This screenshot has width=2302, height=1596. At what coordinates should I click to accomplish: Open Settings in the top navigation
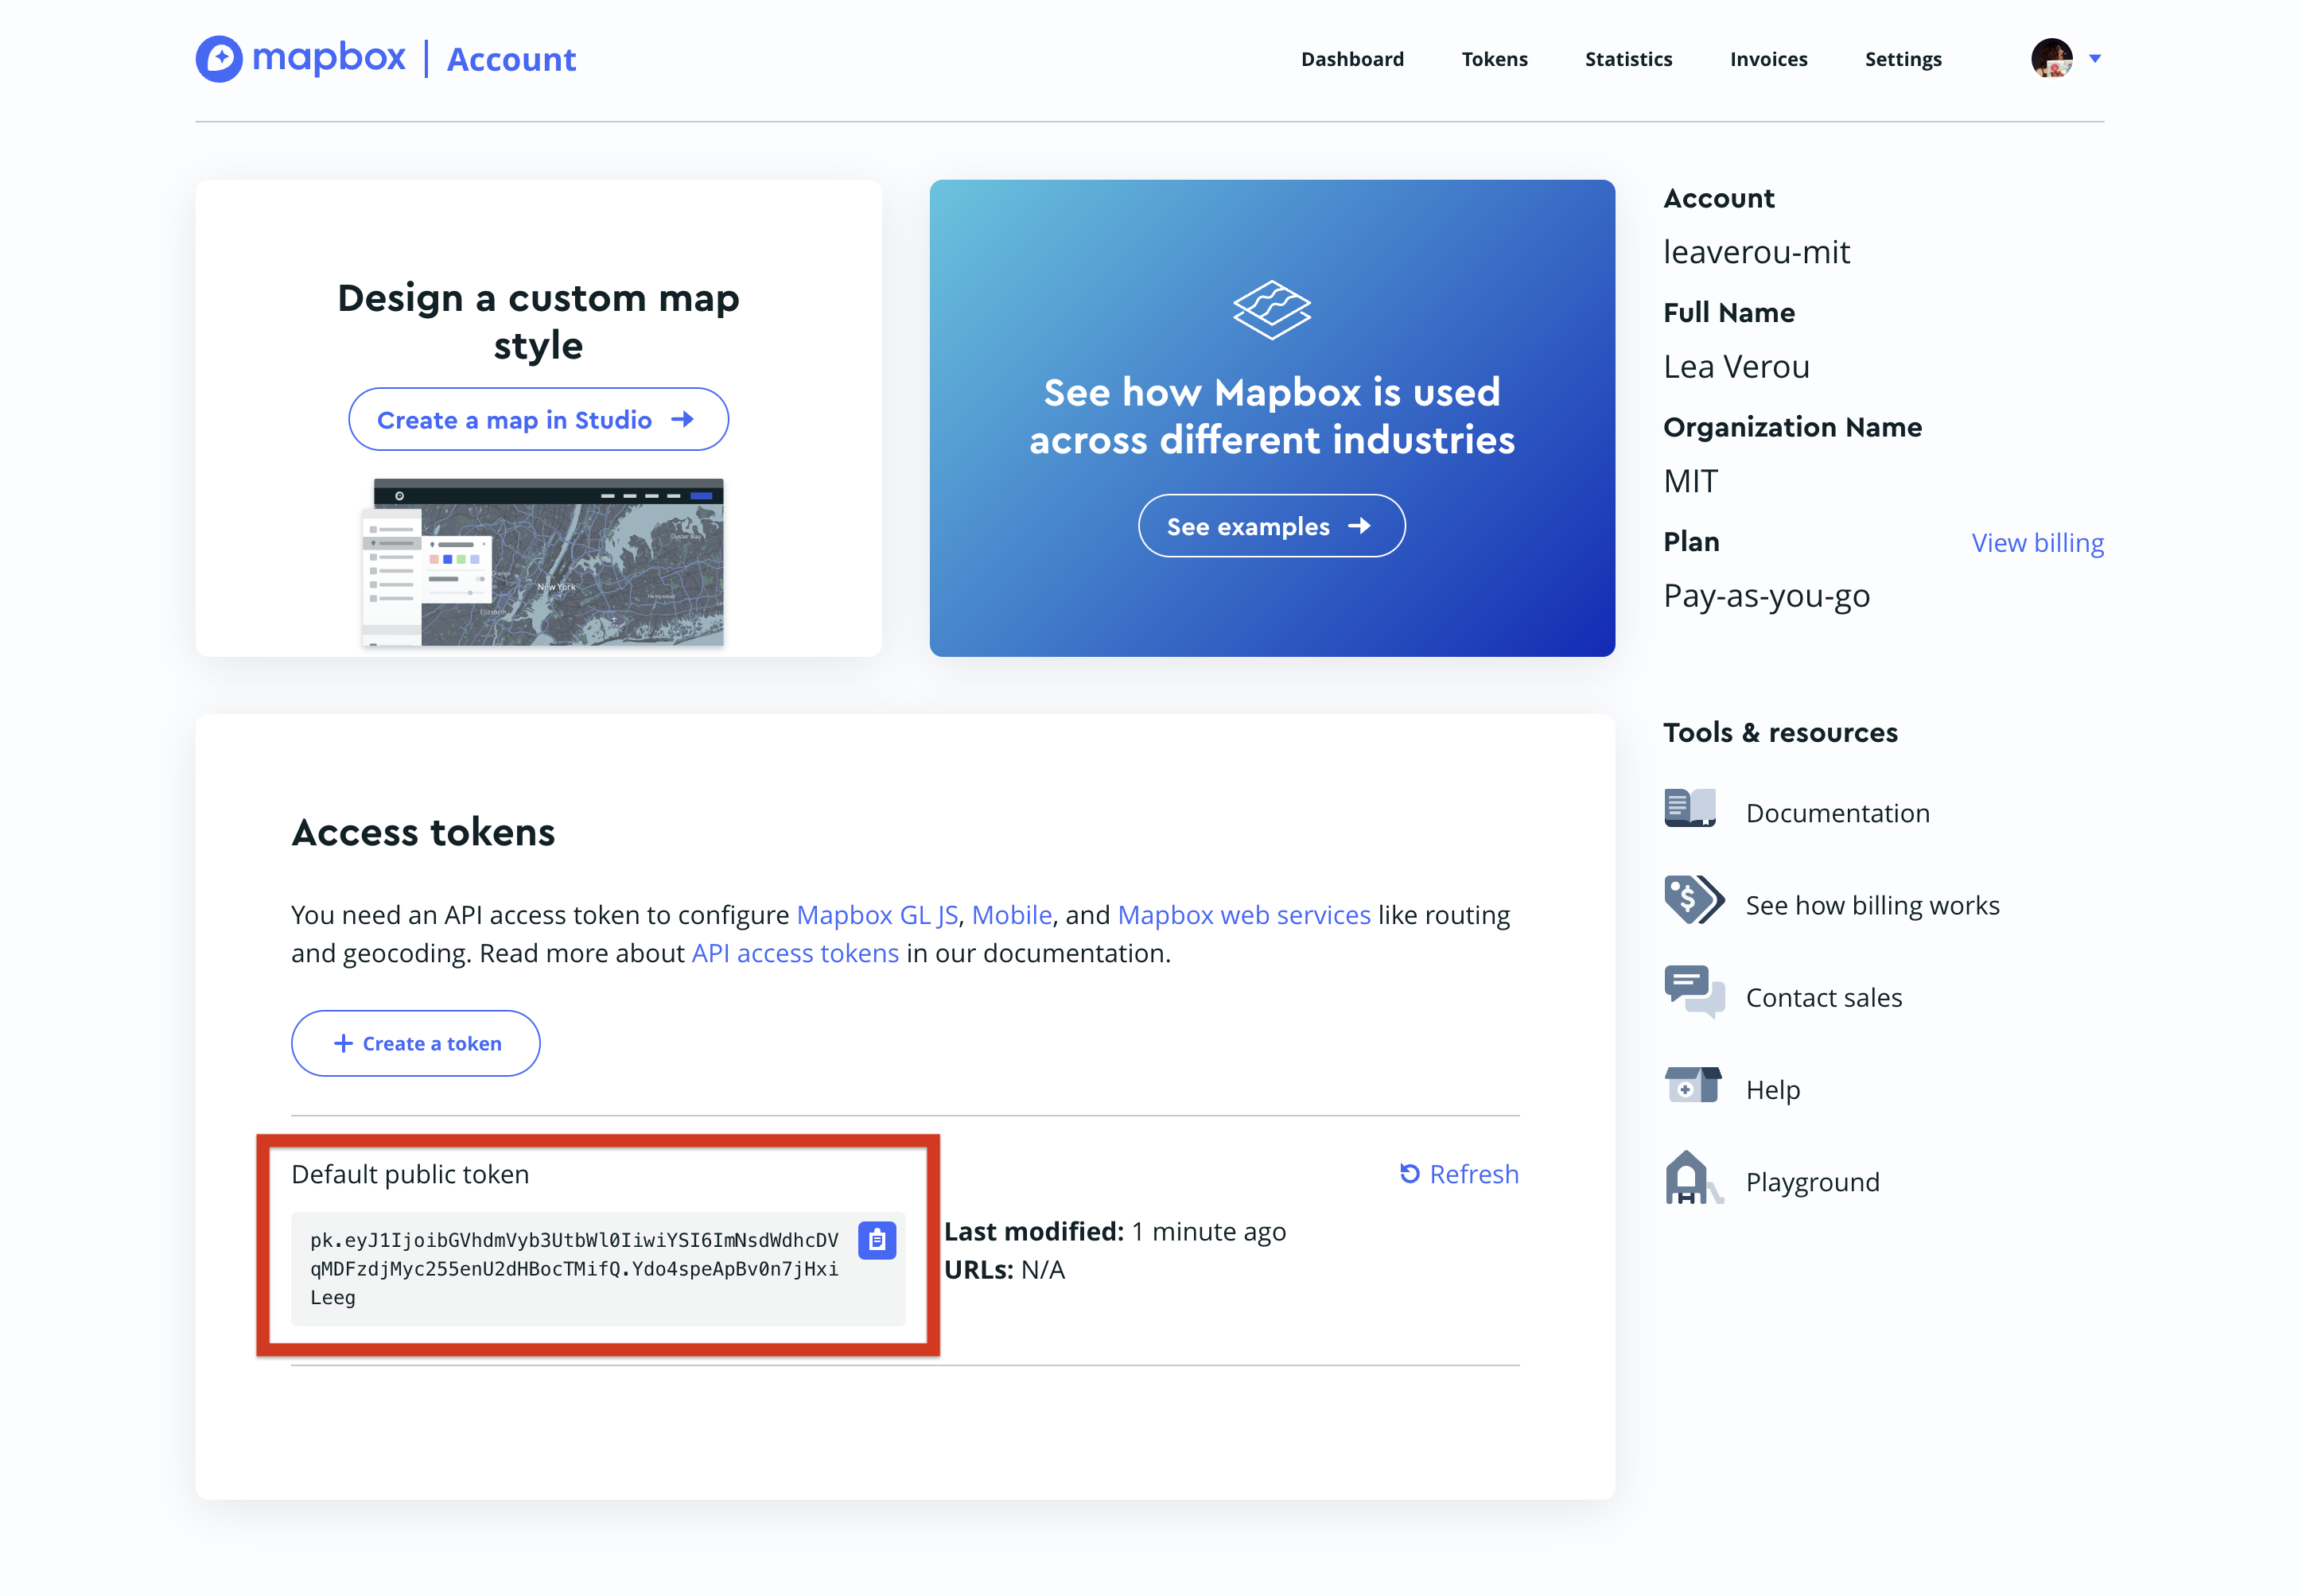(x=1902, y=59)
